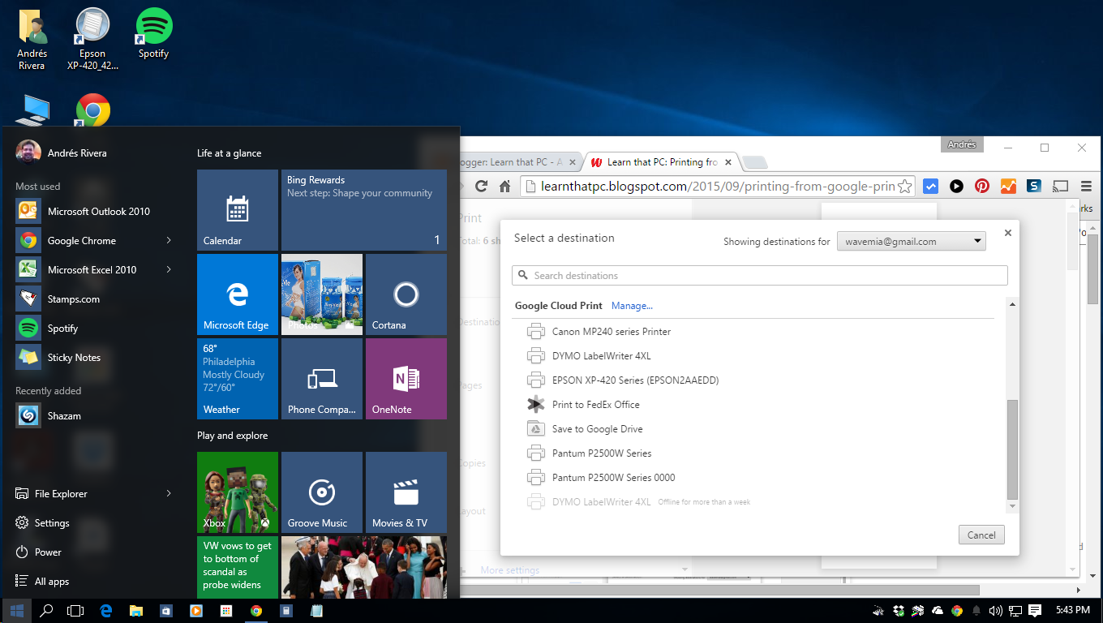
Task: Open the Andrés Rivera folder on the desktop
Action: pyautogui.click(x=32, y=39)
